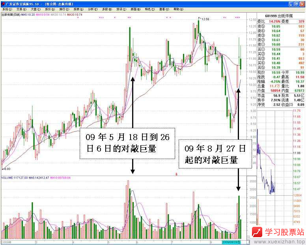Click the 6.80 low price marker on chart
This screenshot has height=245, width=306.
coord(7,169)
